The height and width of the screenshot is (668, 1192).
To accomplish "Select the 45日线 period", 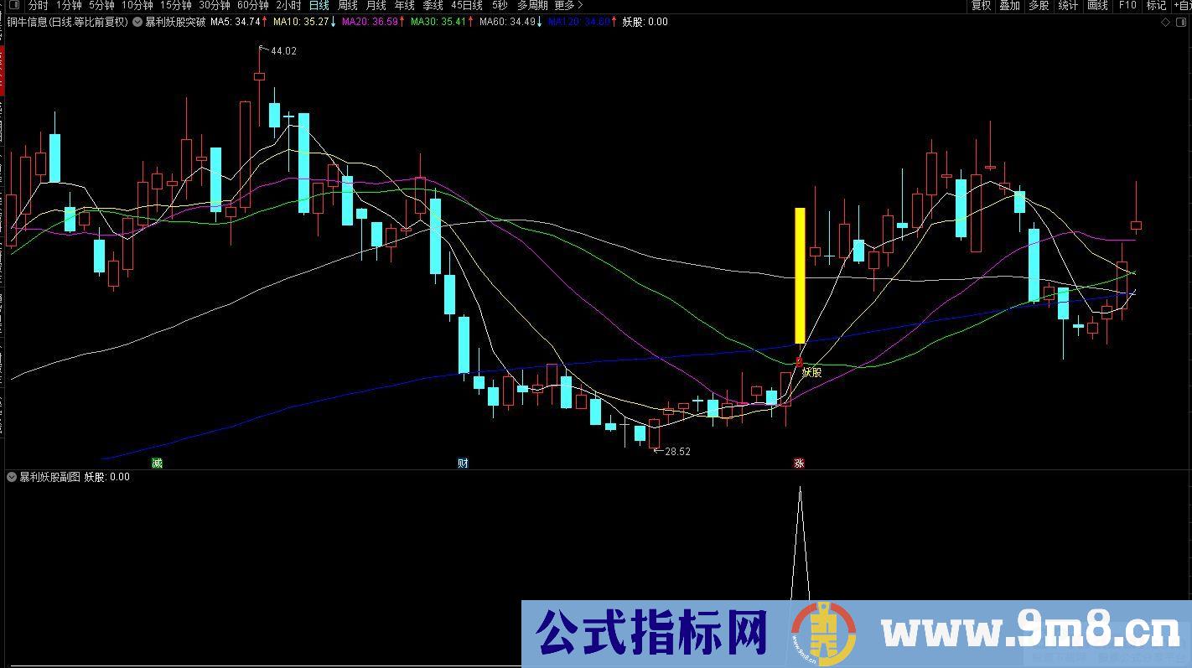I will click(467, 5).
